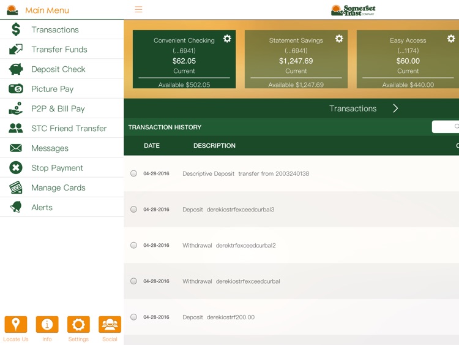The height and width of the screenshot is (345, 459).
Task: Select the Deposit derekiostrfexceedcurbal3 radio button
Action: (133, 210)
